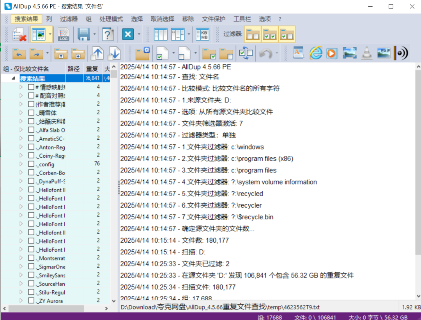Open the 文件保护 menu

(214, 19)
